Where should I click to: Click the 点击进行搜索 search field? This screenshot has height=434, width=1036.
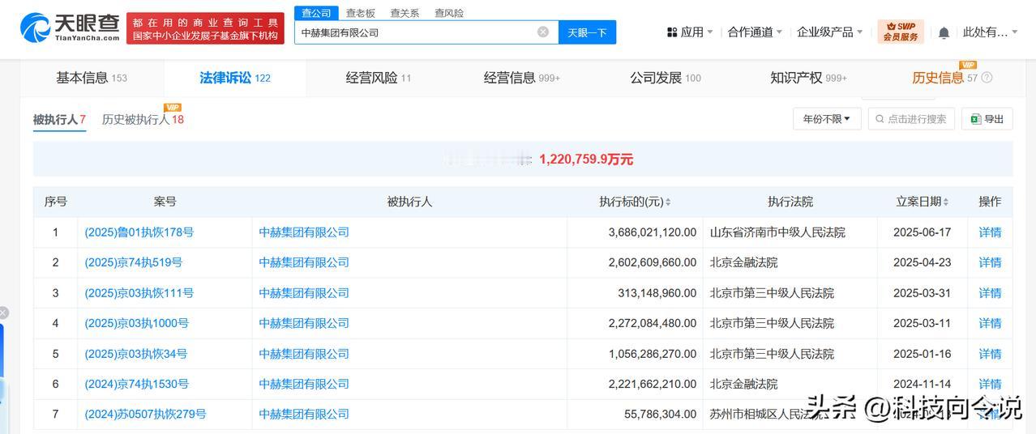(911, 119)
